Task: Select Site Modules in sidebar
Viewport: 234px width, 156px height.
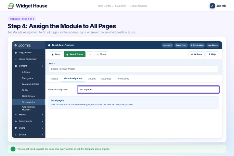Action: 29,102
